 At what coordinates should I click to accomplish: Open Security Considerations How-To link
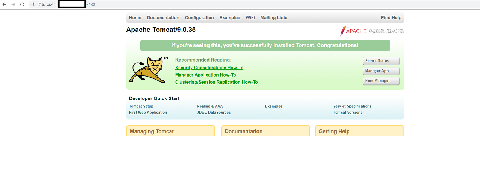[x=209, y=68]
